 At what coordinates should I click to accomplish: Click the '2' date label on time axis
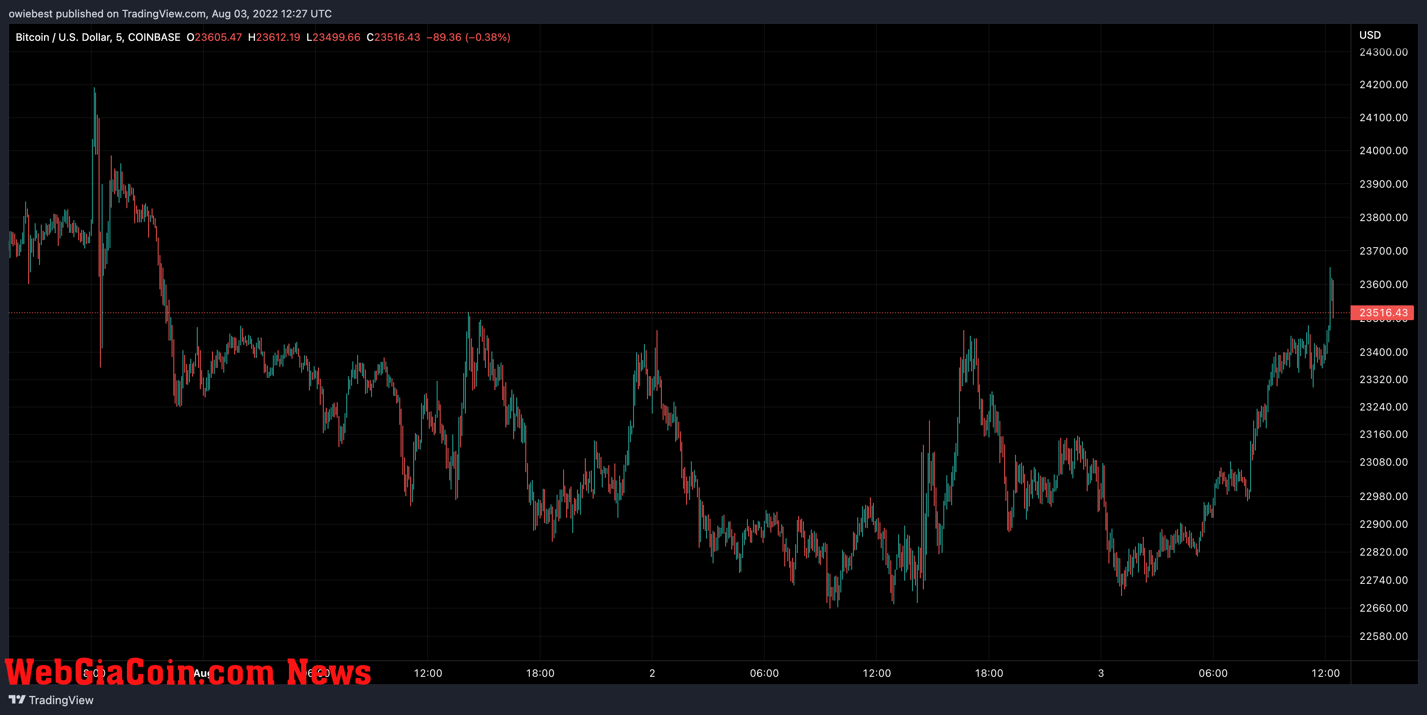coord(652,673)
